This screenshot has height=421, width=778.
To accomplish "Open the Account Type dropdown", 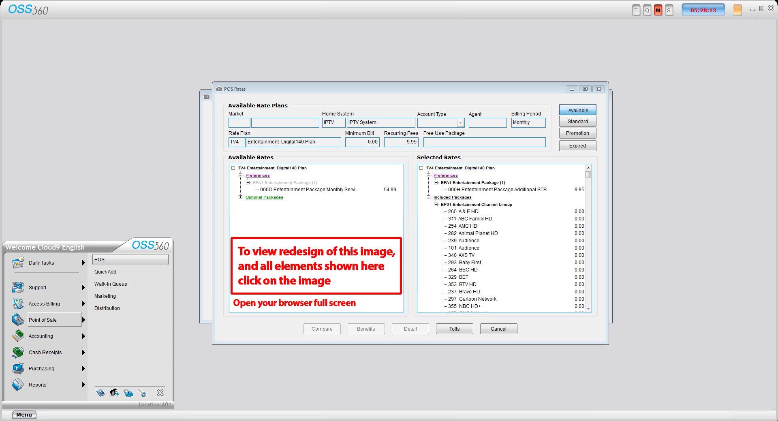I will [x=460, y=123].
